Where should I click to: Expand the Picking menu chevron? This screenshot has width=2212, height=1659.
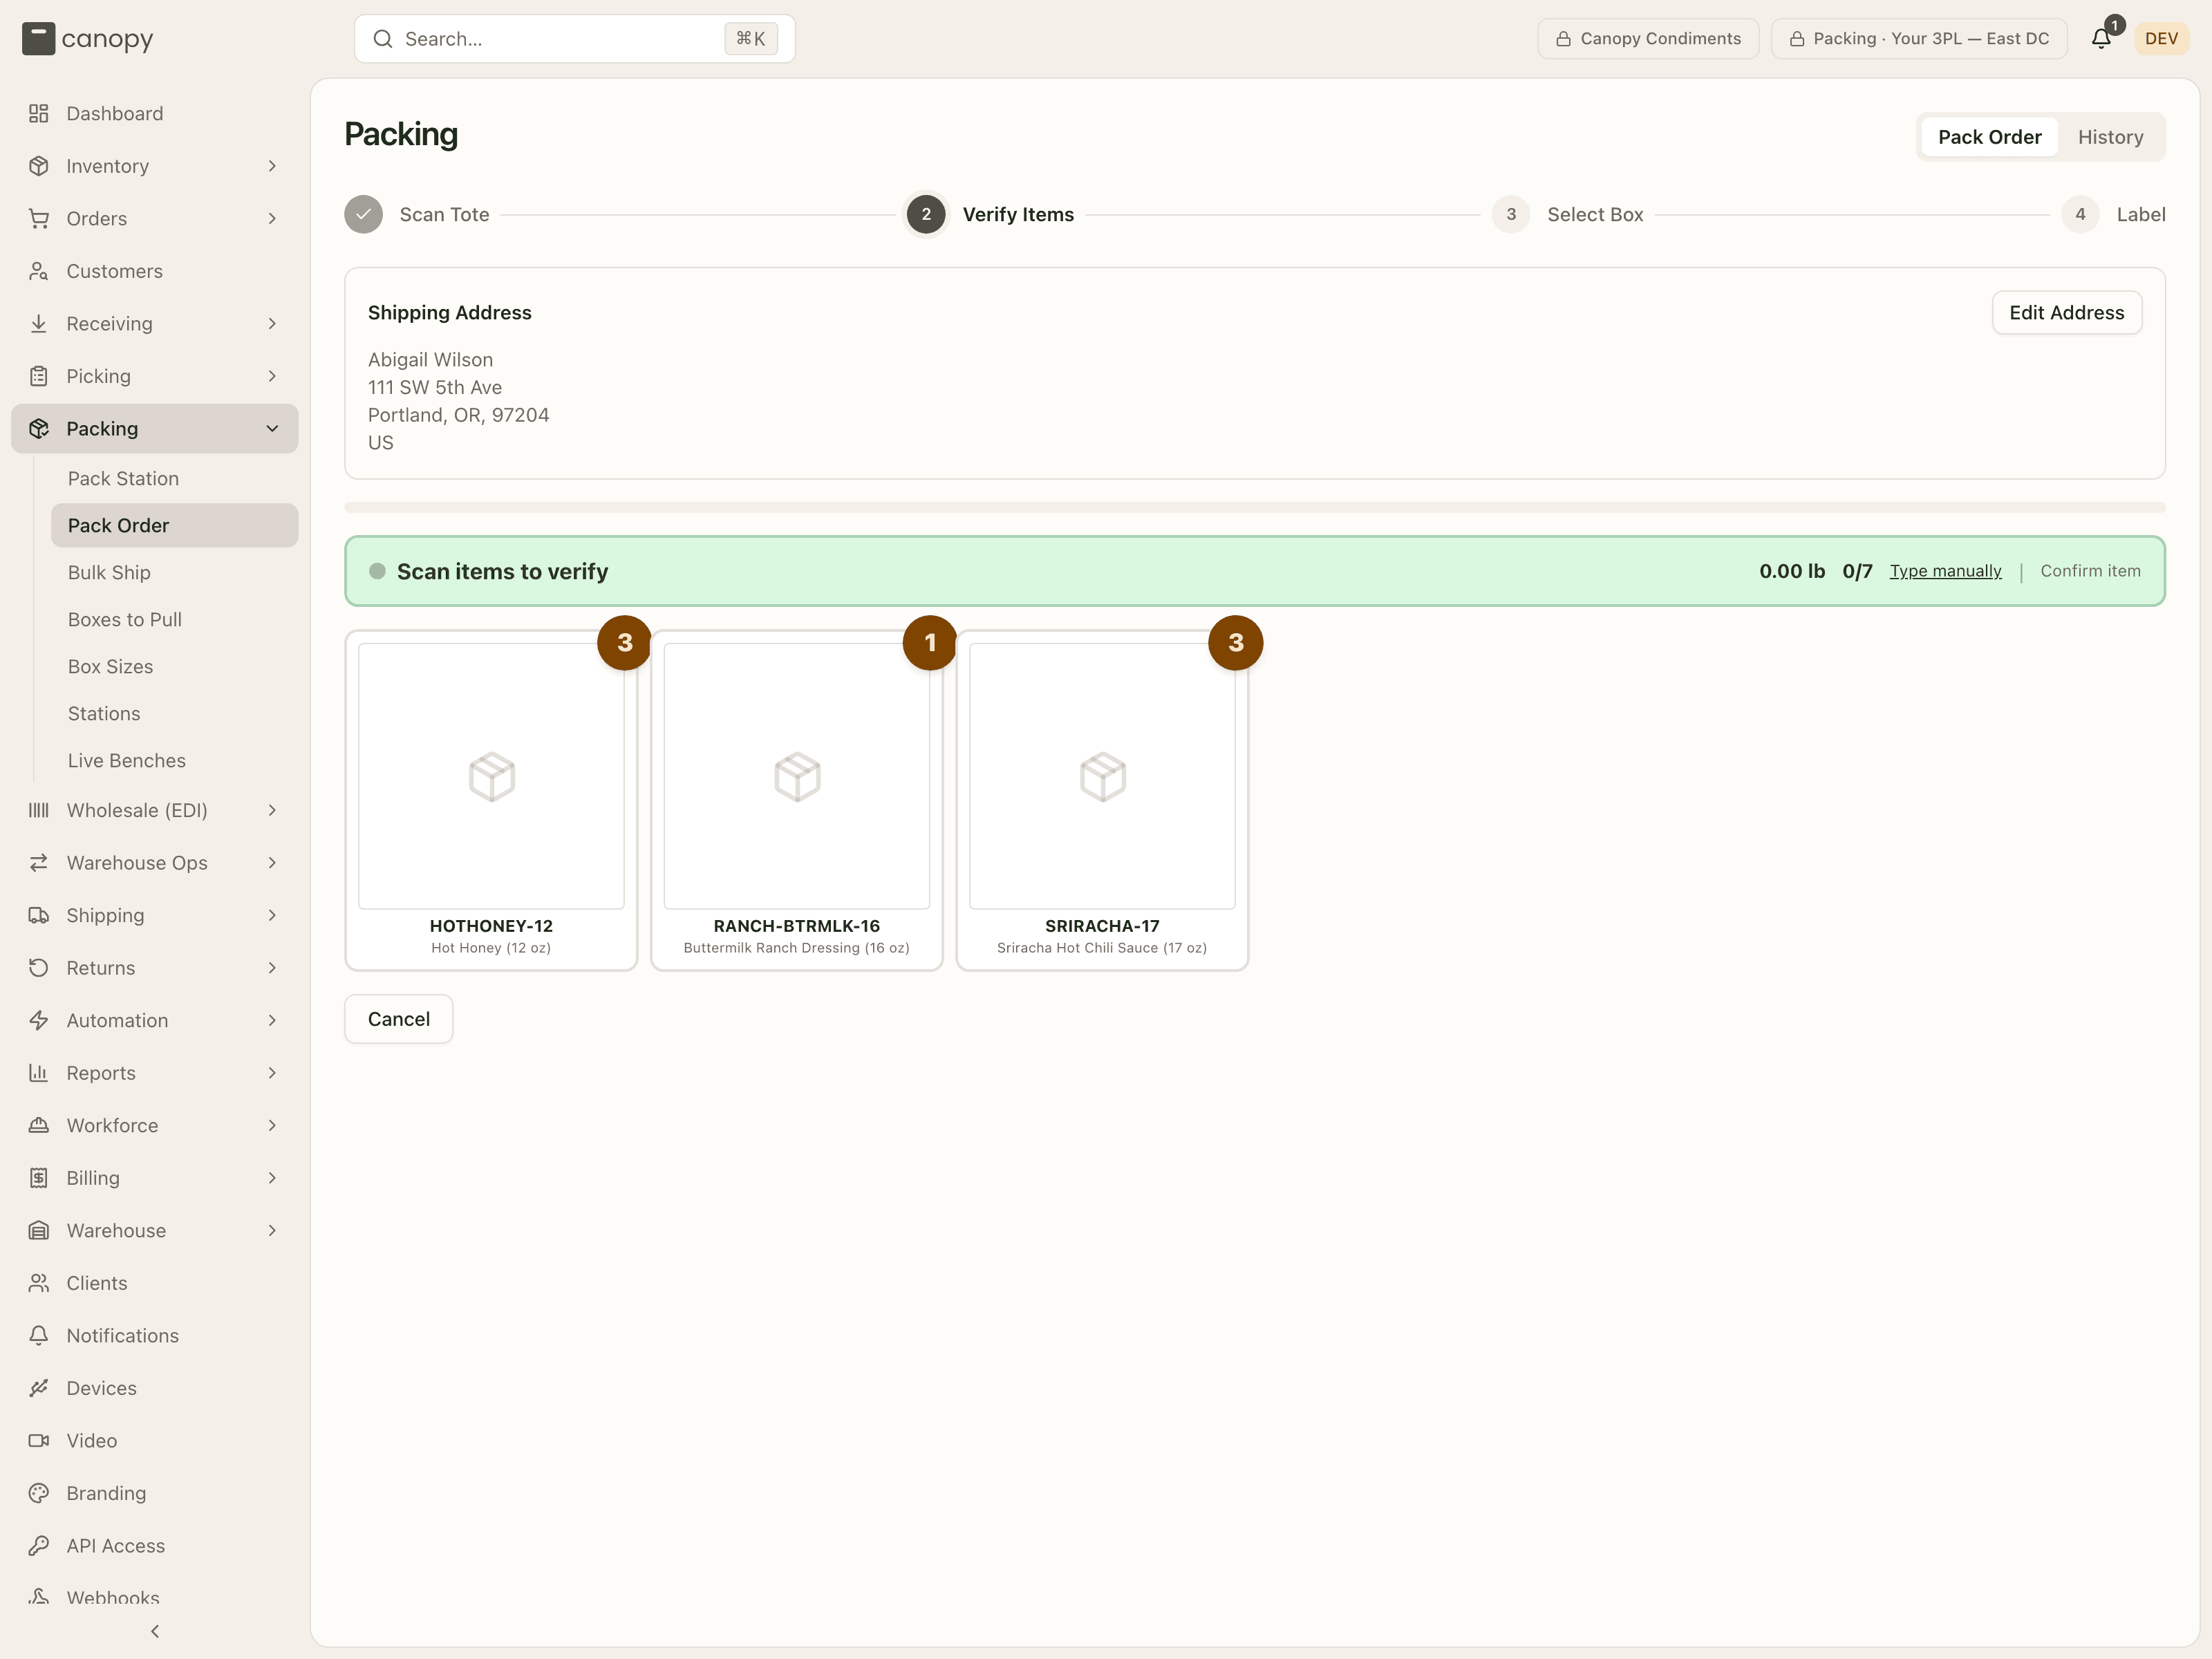point(272,376)
